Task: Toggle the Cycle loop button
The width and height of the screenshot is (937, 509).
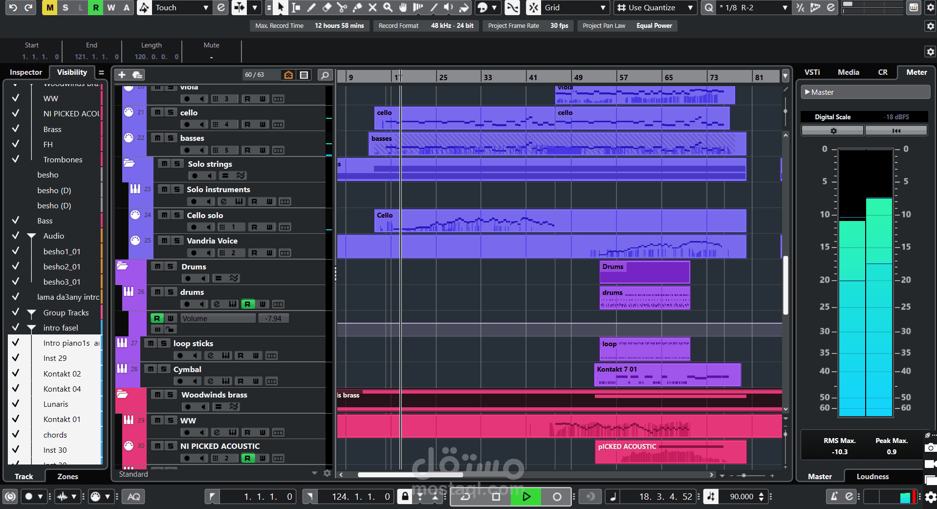Action: click(x=465, y=497)
